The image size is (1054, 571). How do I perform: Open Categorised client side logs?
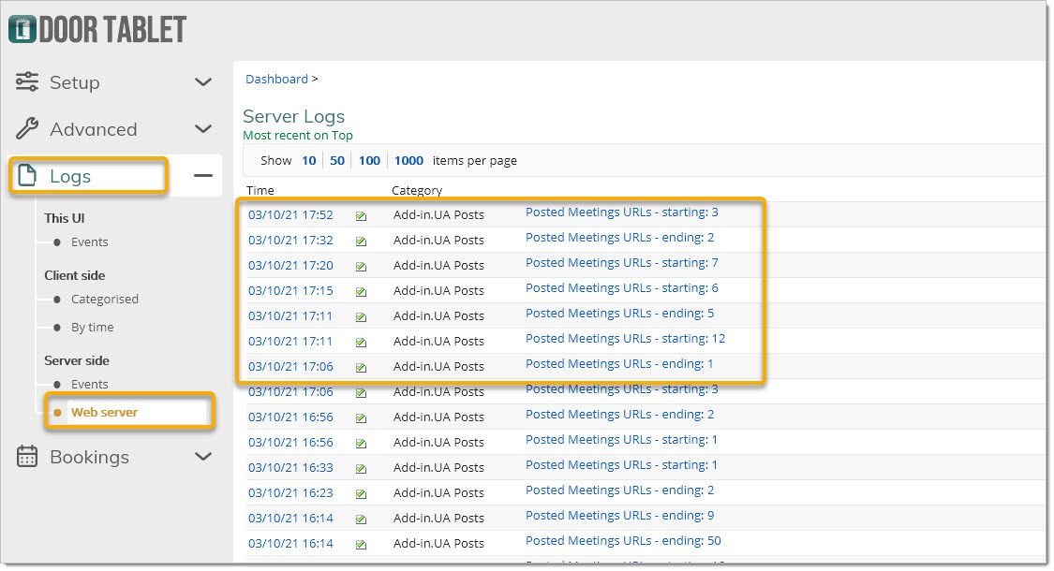pyautogui.click(x=104, y=300)
